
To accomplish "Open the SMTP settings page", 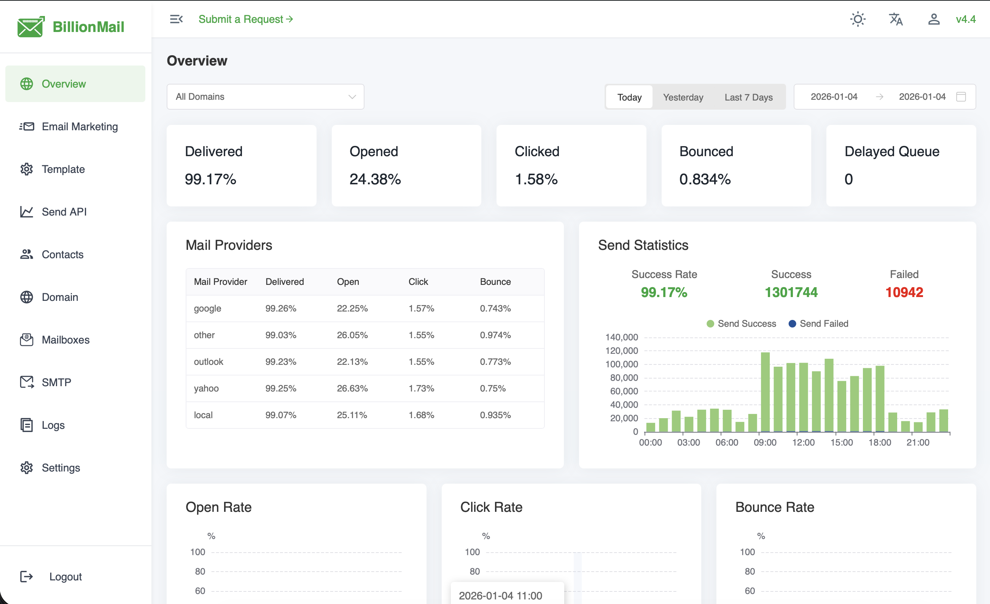I will click(56, 382).
